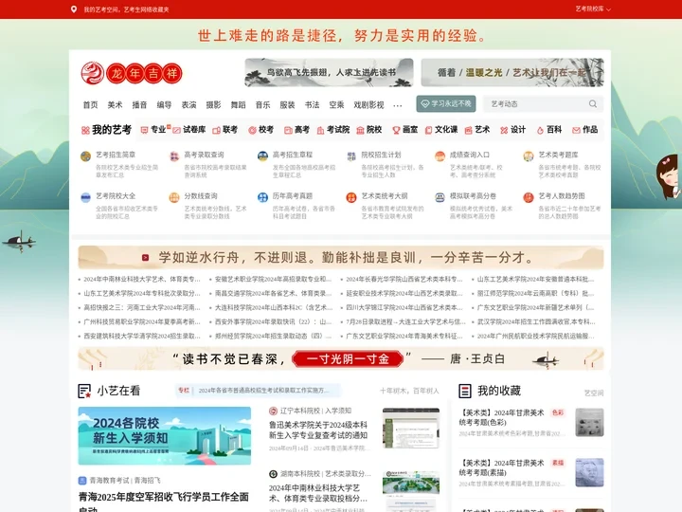This screenshot has height=512, width=682.
Task: Focus the 艺考动态 search field
Action: pyautogui.click(x=537, y=103)
